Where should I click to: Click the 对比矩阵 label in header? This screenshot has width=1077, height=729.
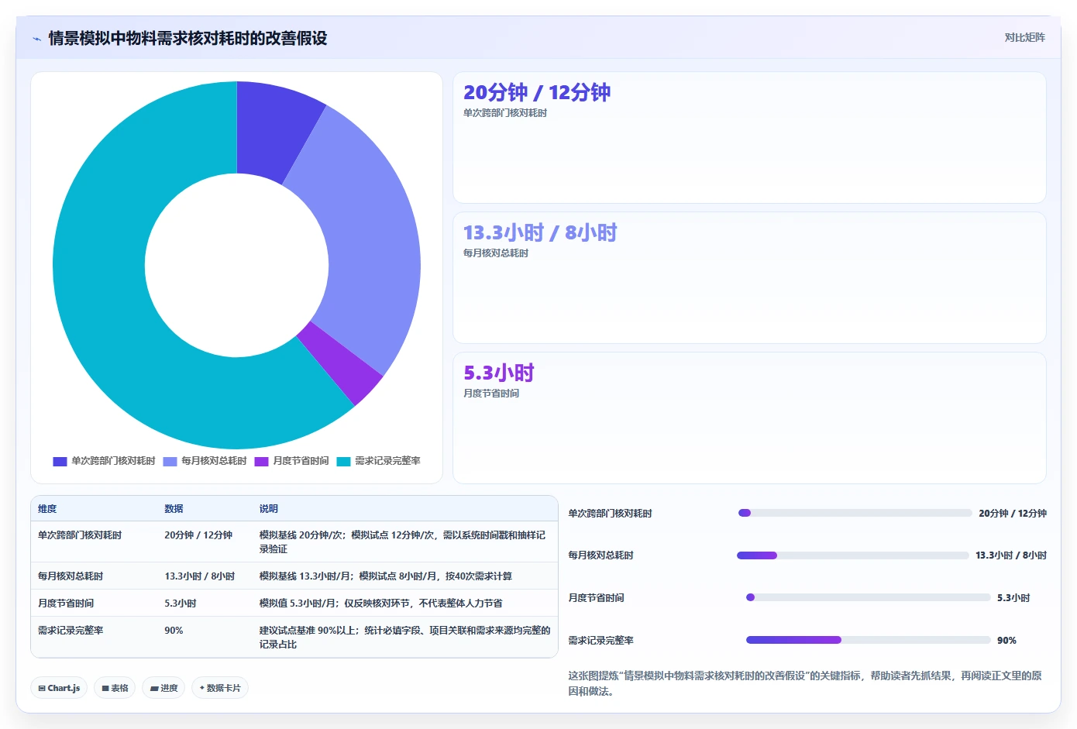(x=1024, y=37)
